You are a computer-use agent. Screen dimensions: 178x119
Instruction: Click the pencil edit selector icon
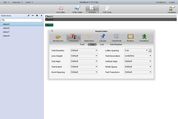[x=28, y=15]
